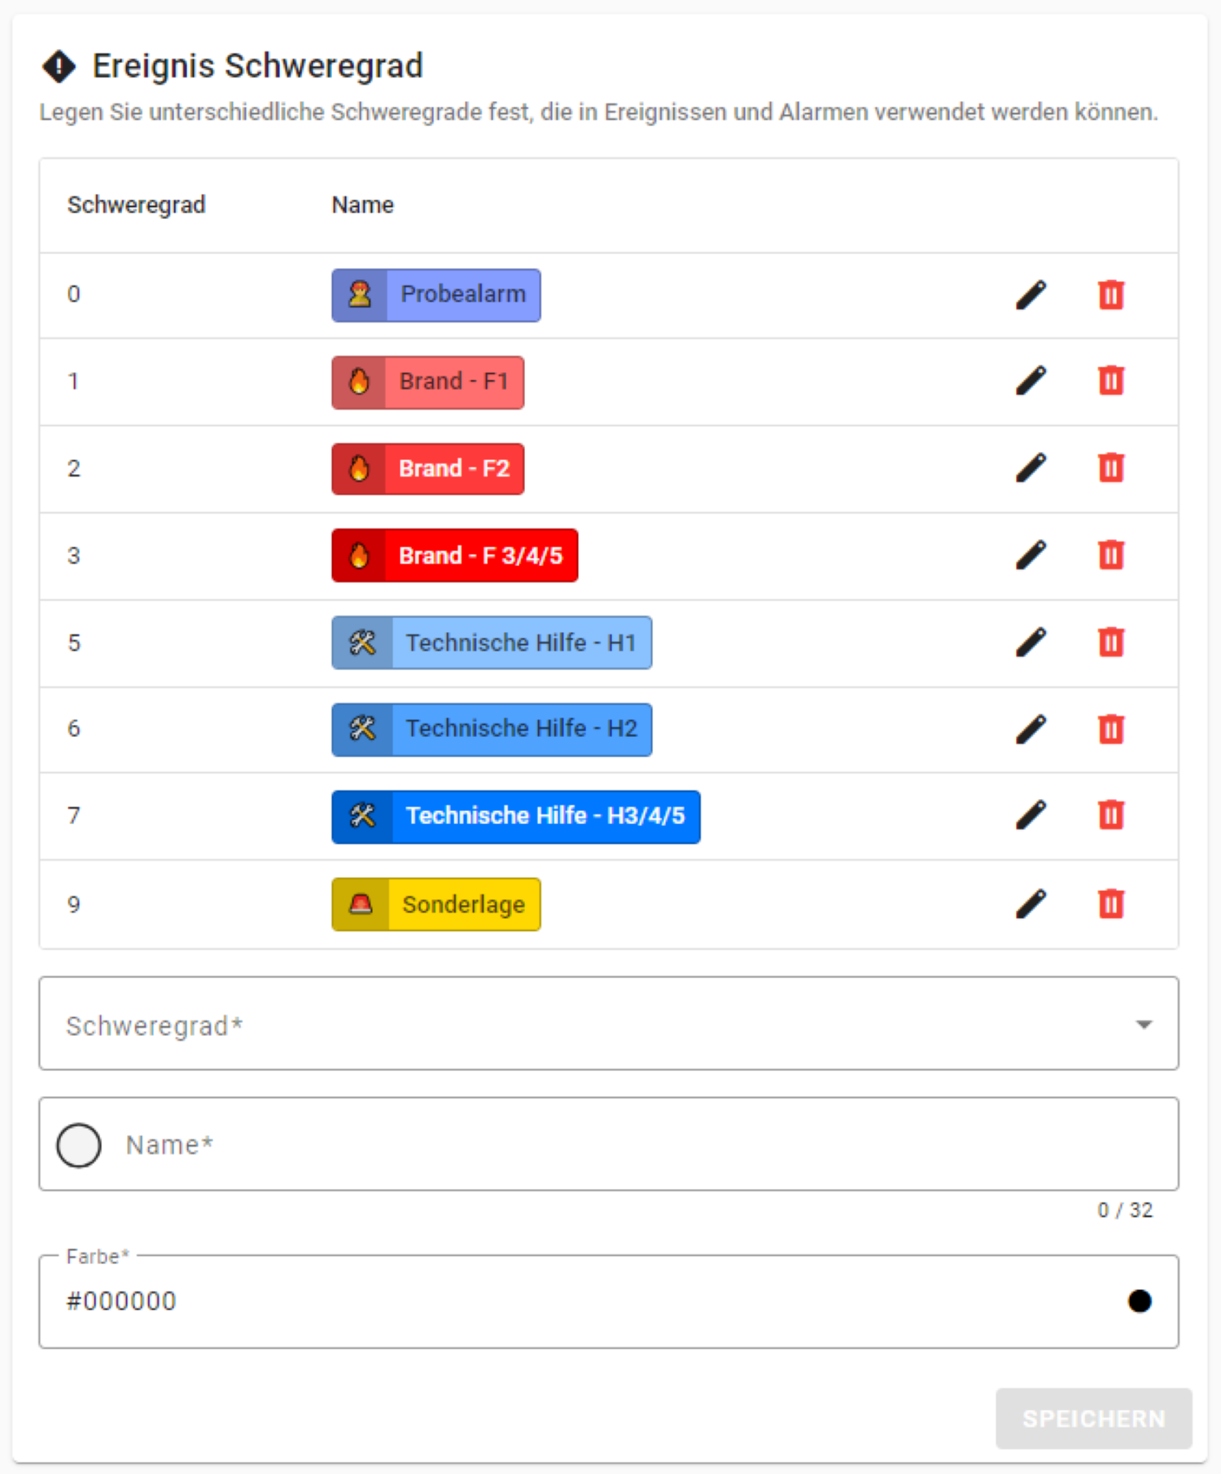Edit Technische Hilfe - H2 entry
The image size is (1221, 1474).
coord(1031,729)
